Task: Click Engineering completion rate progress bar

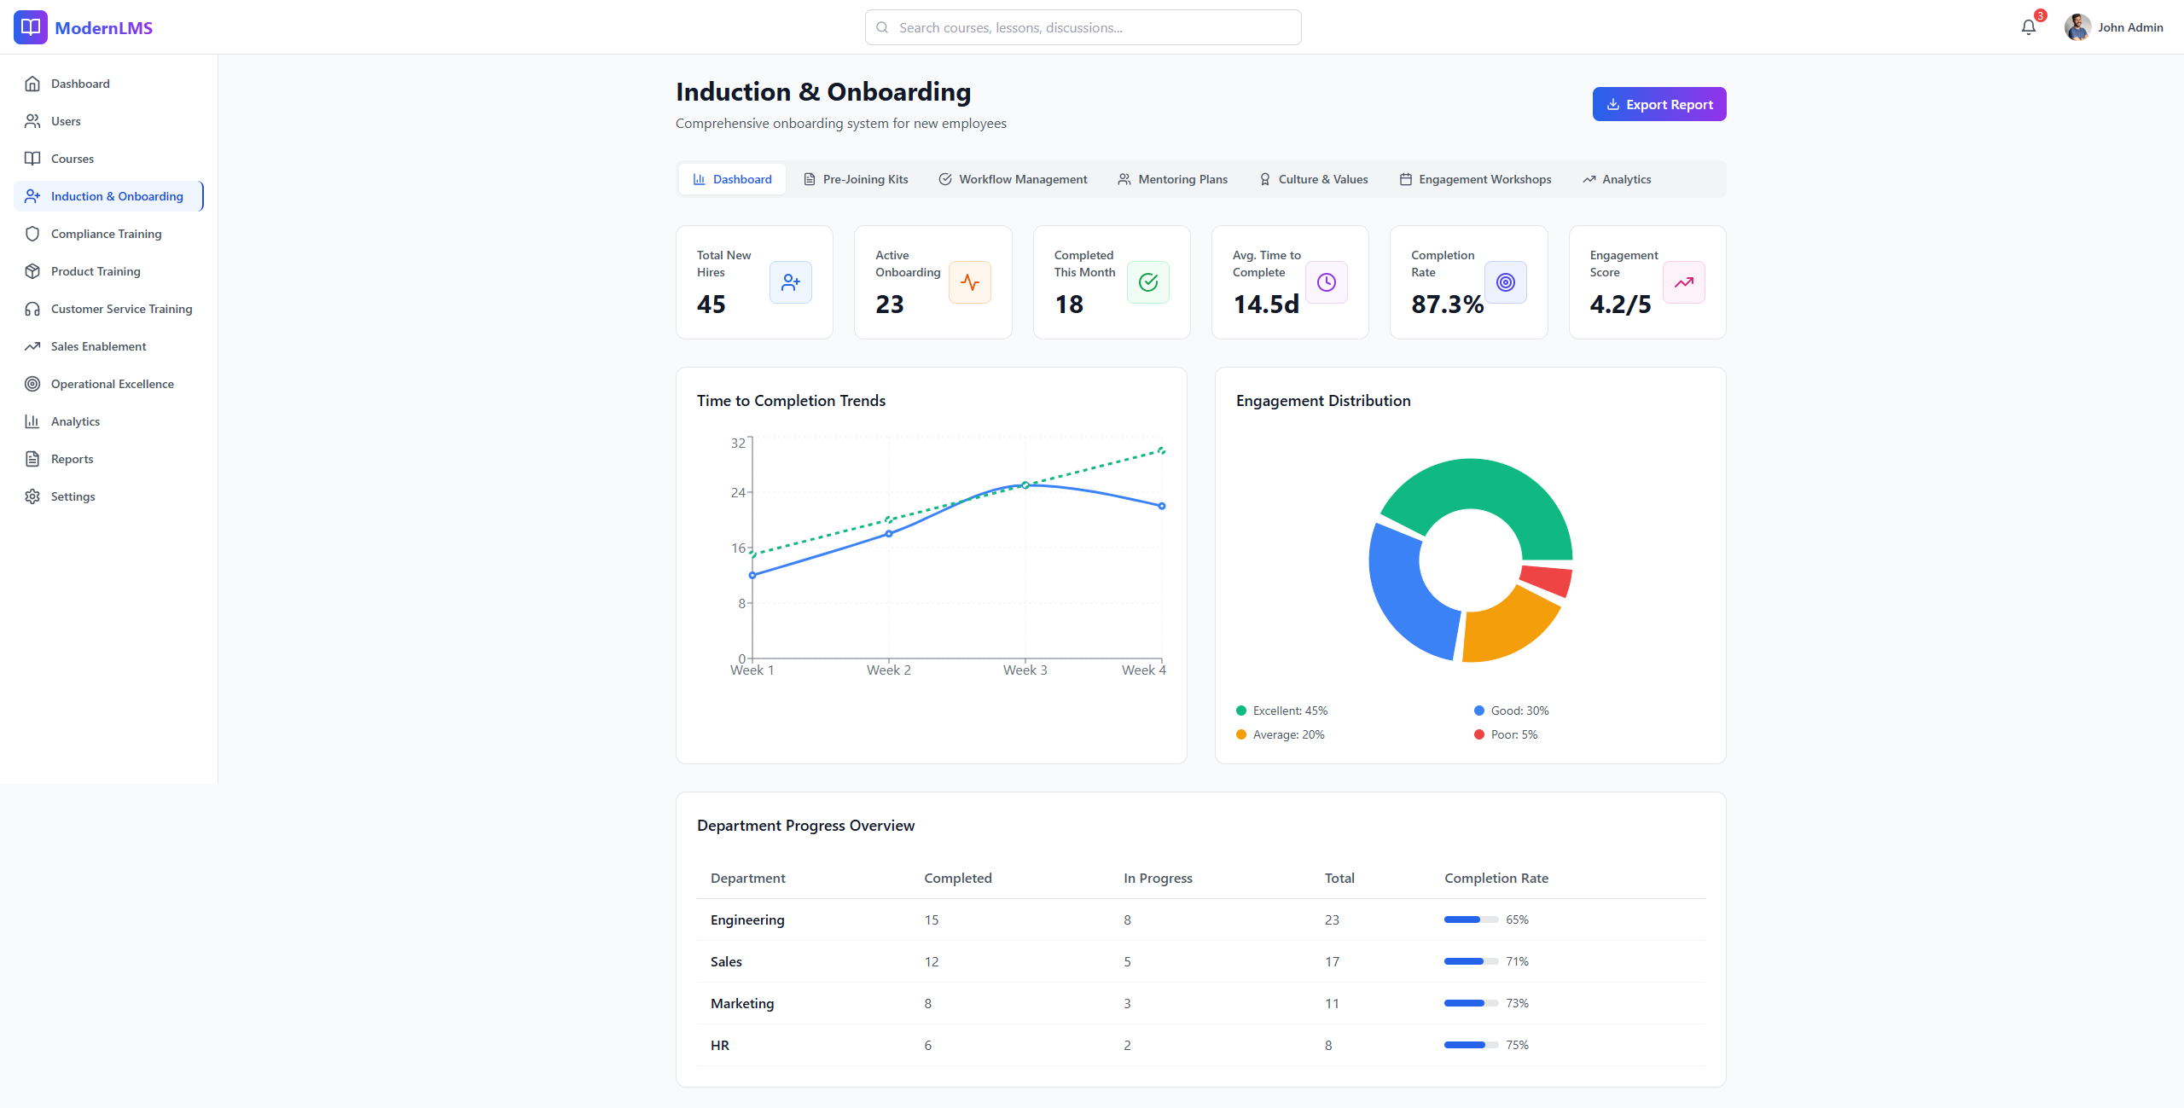Action: pos(1471,919)
